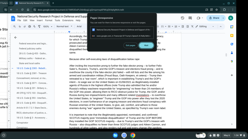Open the Chrome Extensions puzzle icon
Image resolution: width=248 pixels, height=139 pixels.
click(224, 10)
